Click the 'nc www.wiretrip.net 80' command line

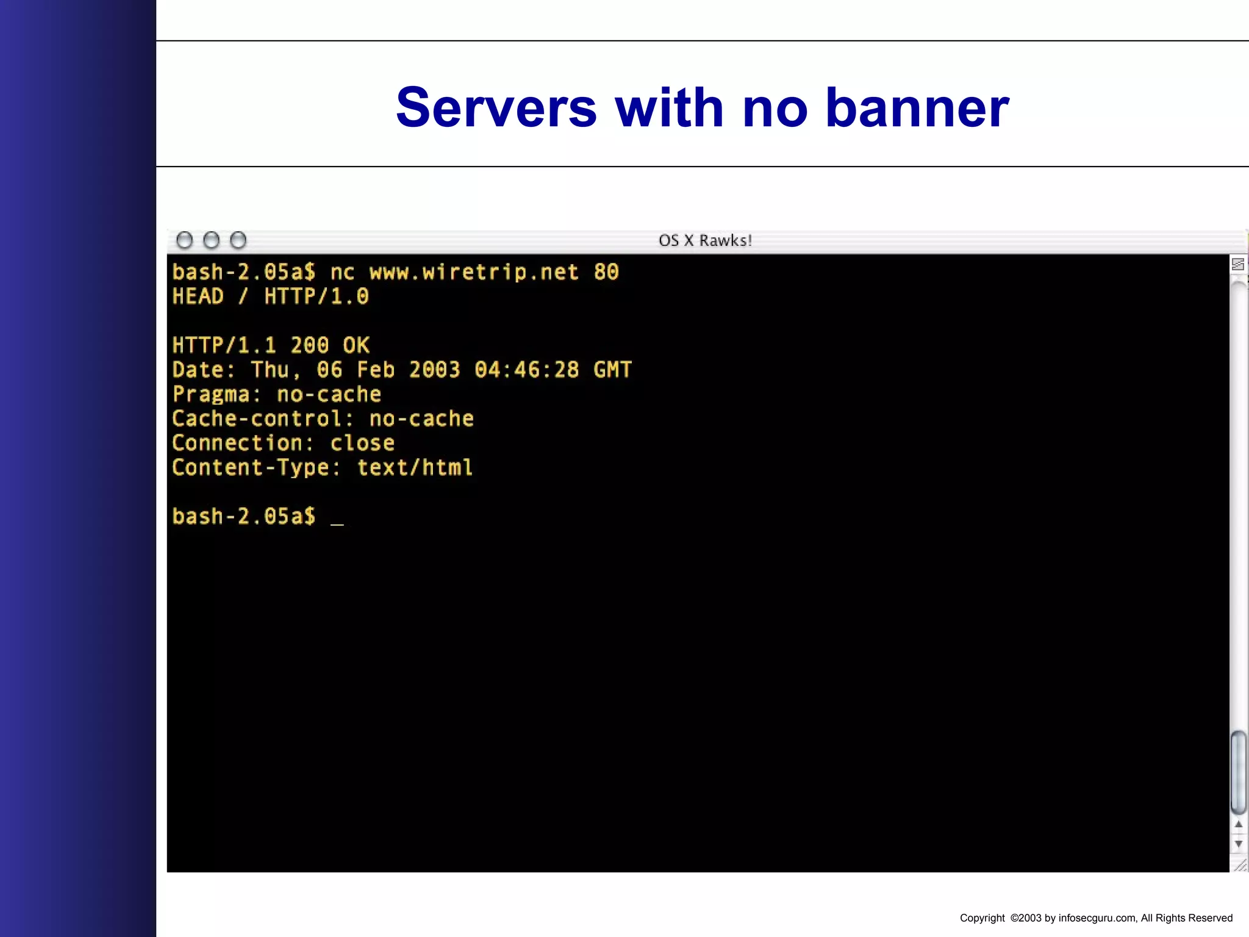click(x=395, y=272)
